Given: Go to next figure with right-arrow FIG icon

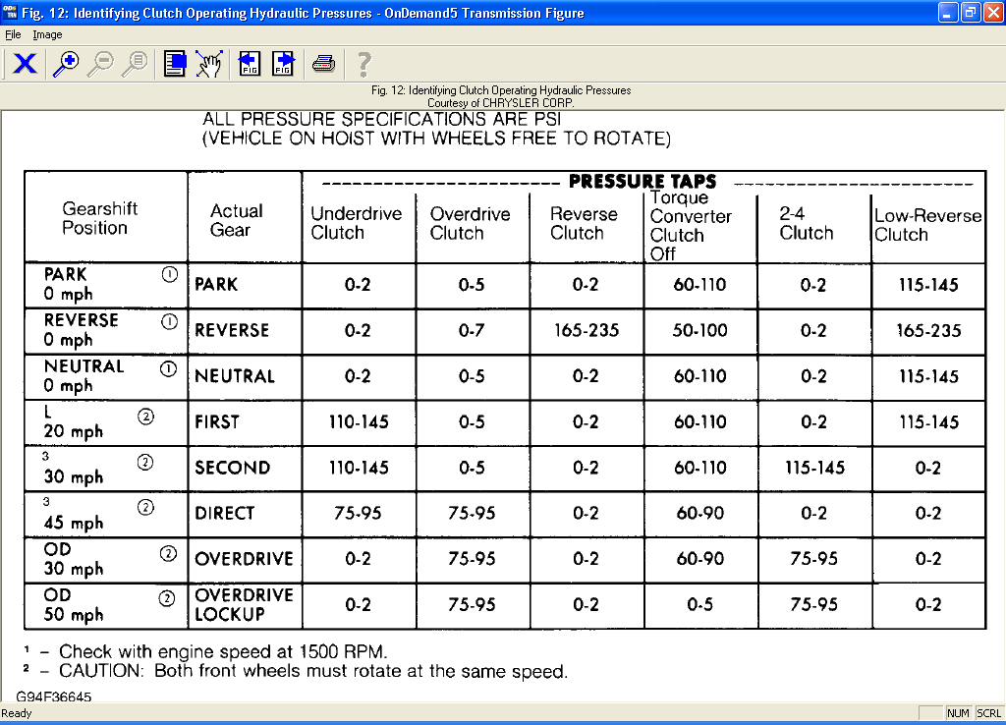Looking at the screenshot, I should click(284, 64).
